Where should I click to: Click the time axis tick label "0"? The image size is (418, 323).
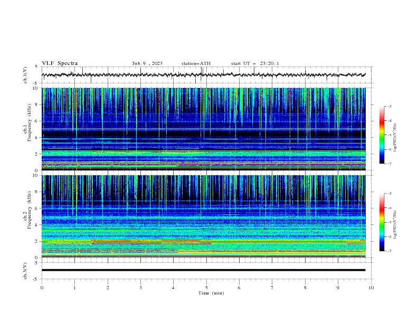pyautogui.click(x=42, y=288)
